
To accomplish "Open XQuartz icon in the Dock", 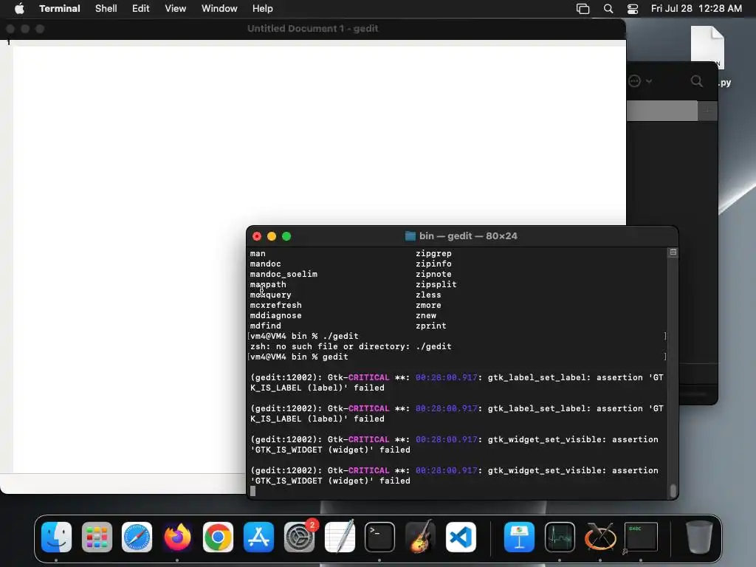I will point(600,537).
